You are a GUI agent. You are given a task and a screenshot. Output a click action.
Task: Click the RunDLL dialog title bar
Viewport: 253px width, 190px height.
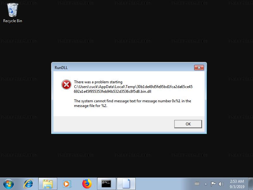pyautogui.click(x=123, y=67)
